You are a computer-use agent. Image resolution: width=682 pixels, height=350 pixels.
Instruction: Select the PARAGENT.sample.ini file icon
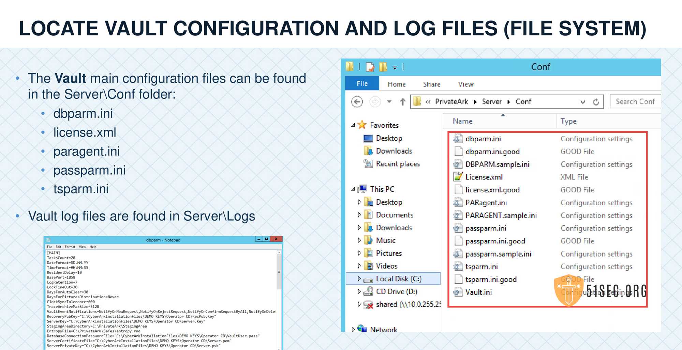(x=458, y=215)
